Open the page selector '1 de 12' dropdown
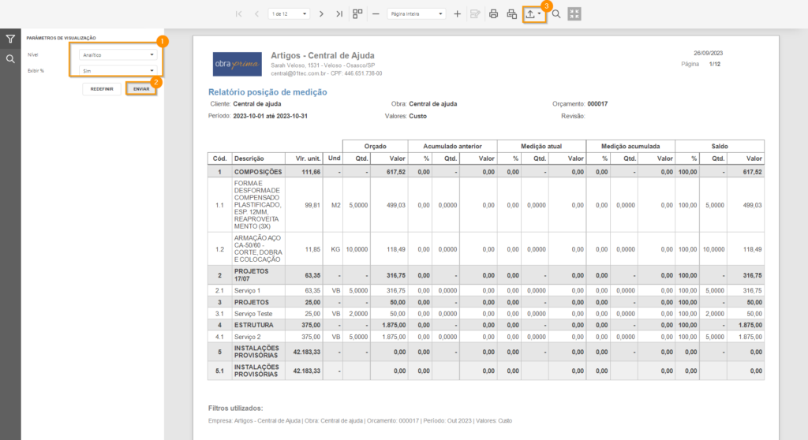The height and width of the screenshot is (440, 808). [x=289, y=14]
